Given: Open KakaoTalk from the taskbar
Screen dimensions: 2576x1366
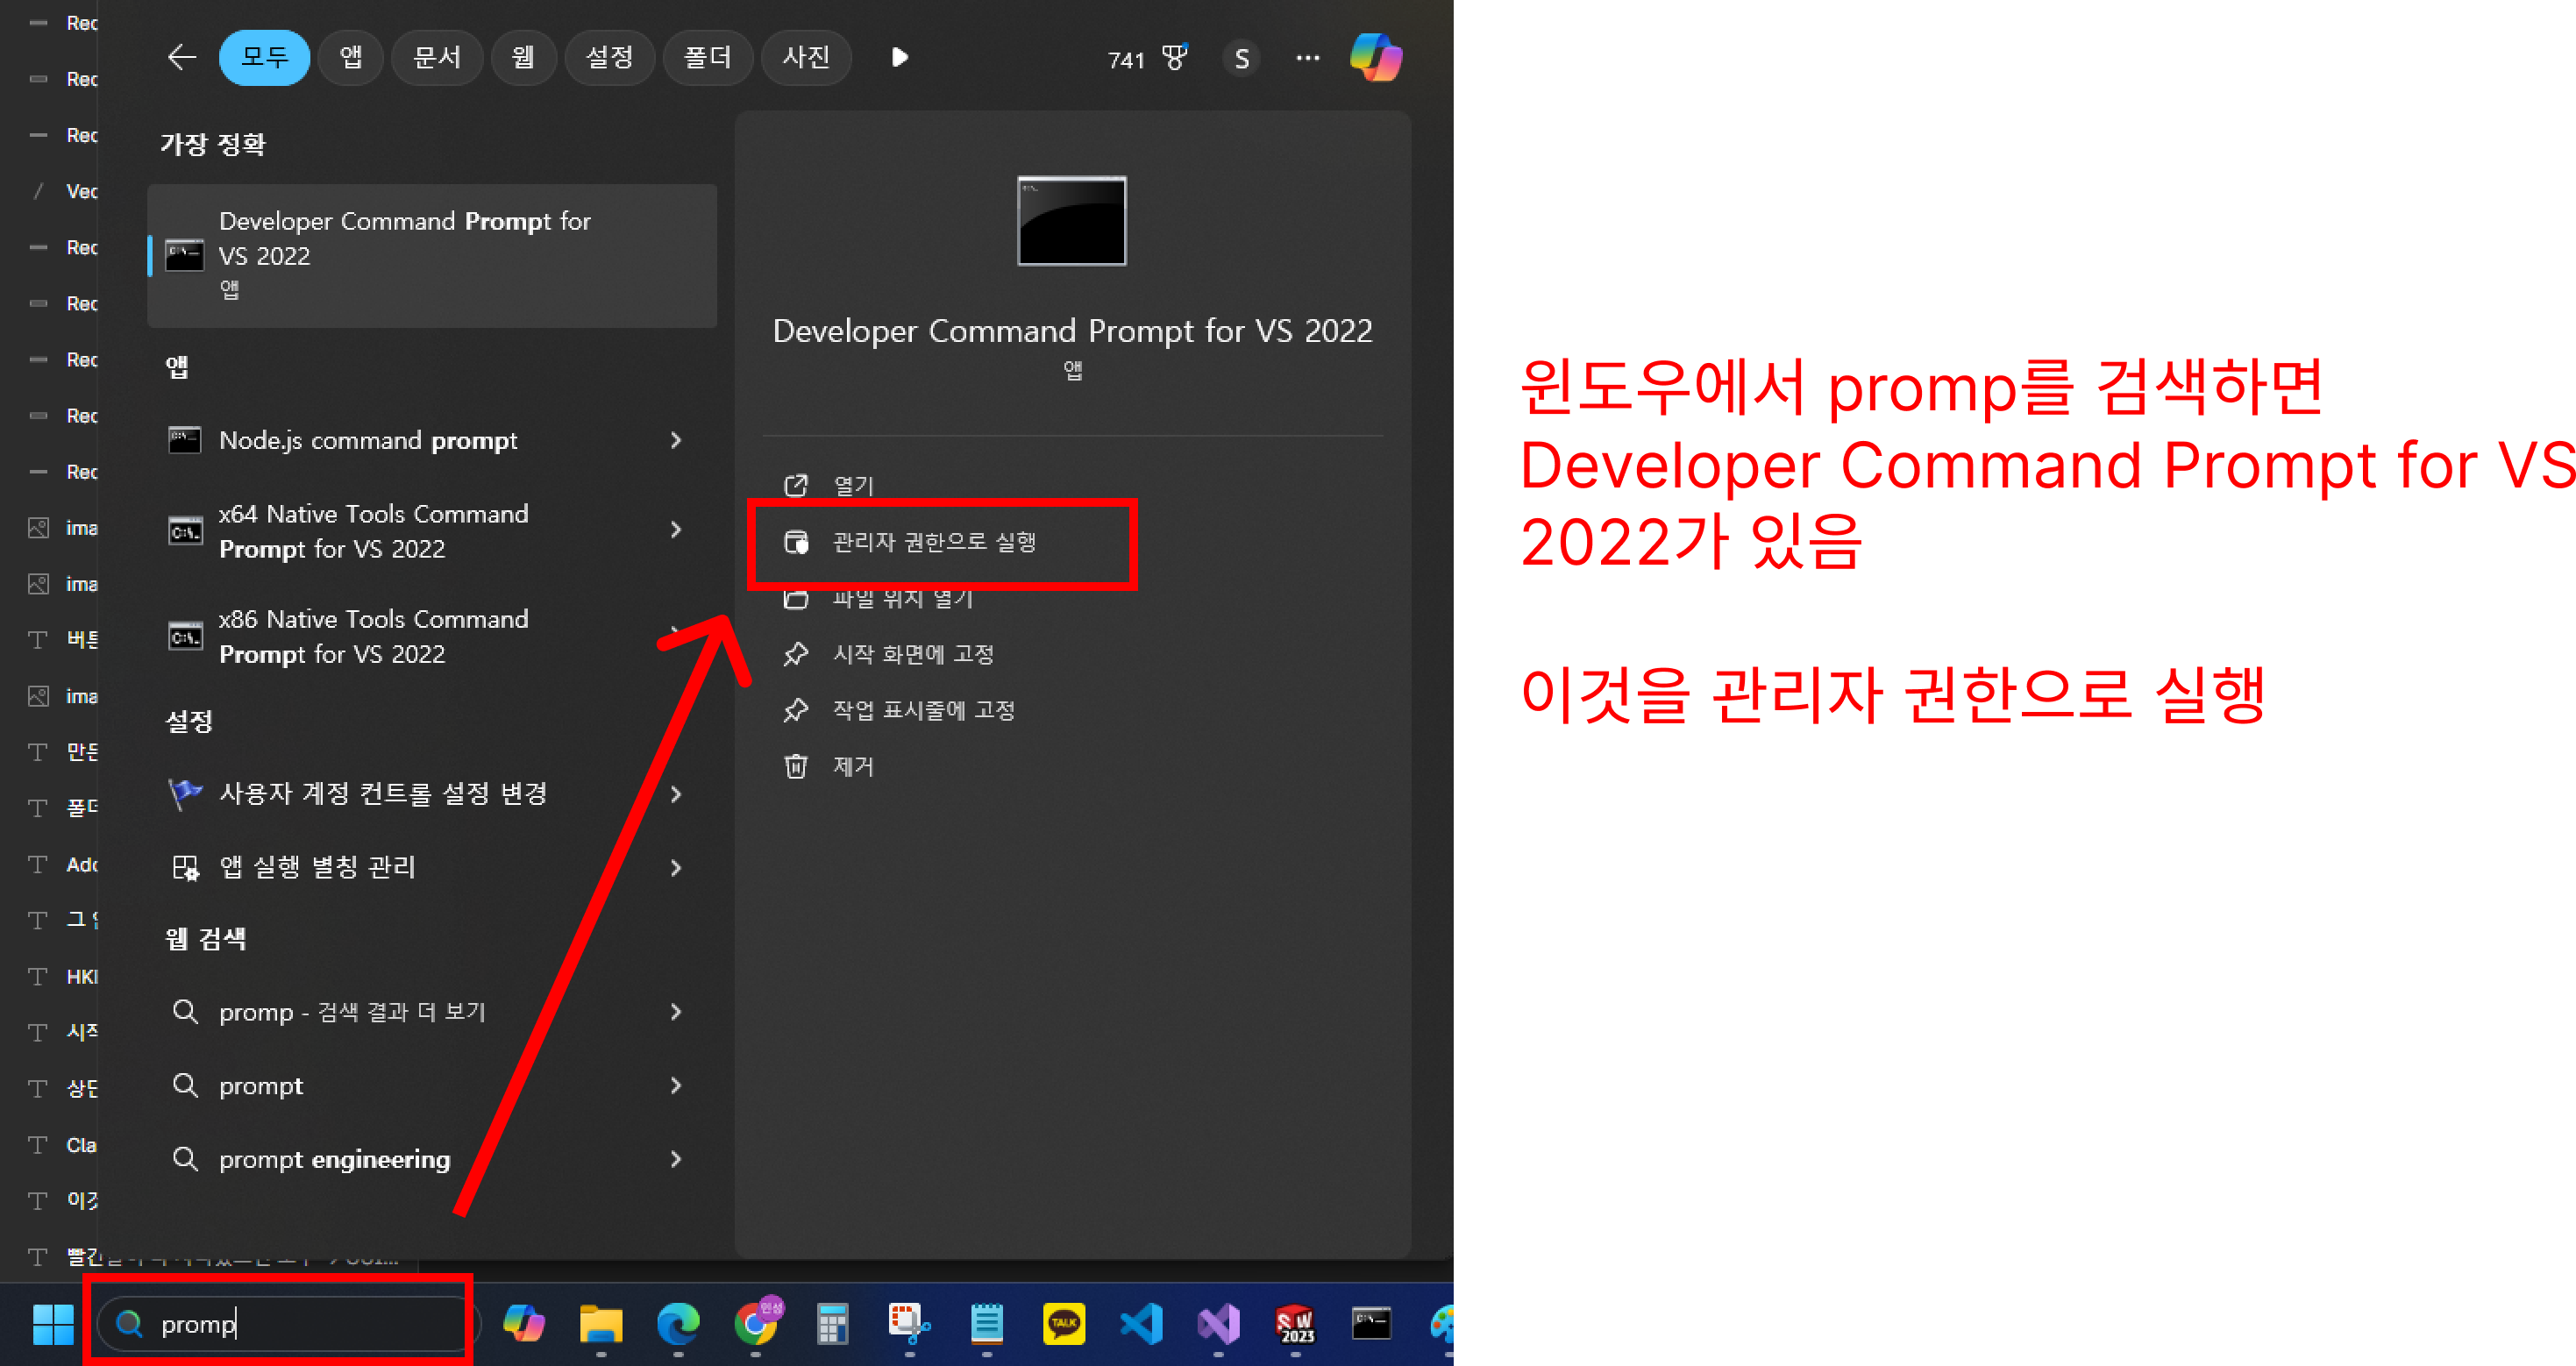Looking at the screenshot, I should [x=1064, y=1324].
